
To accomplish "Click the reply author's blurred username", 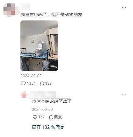I will click(x=43, y=95).
